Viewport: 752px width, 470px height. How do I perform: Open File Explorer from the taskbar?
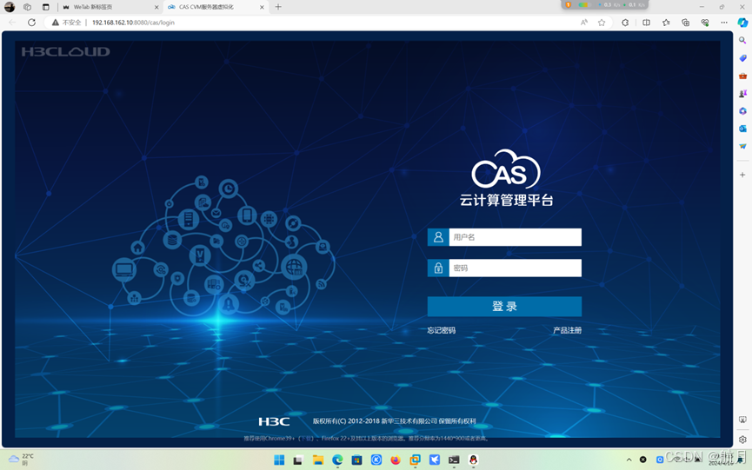pyautogui.click(x=318, y=460)
